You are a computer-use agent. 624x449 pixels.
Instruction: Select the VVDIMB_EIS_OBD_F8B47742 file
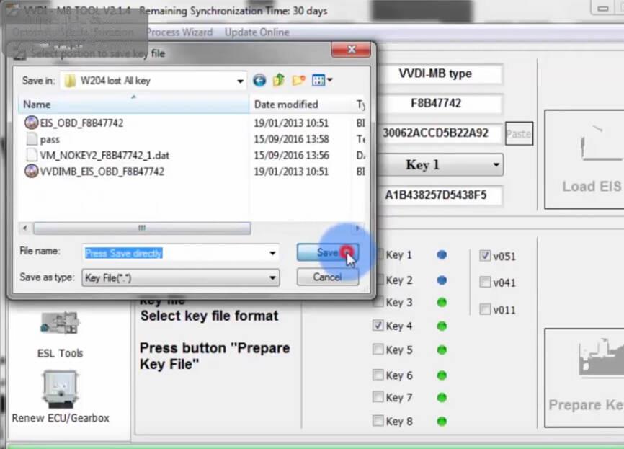(x=94, y=172)
